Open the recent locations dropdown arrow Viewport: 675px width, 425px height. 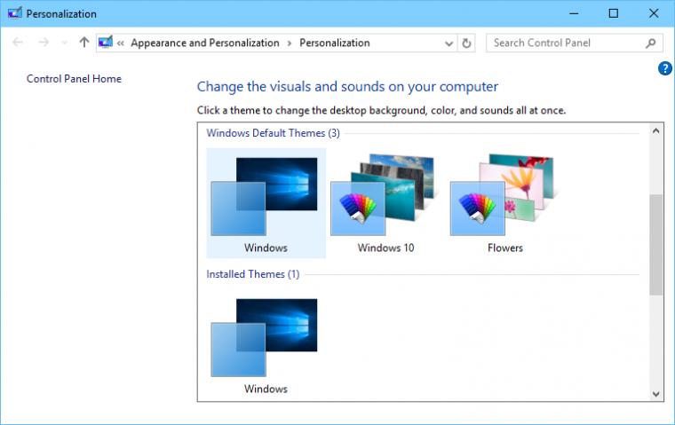[65, 43]
